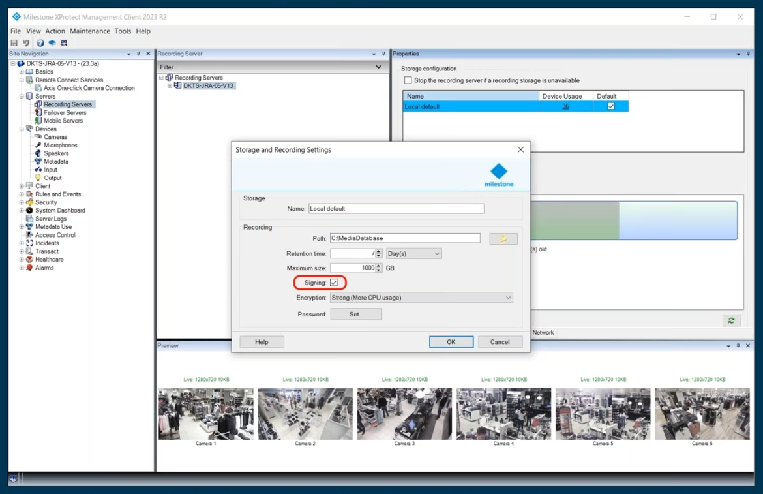Toggle the Signing checkbox
The height and width of the screenshot is (494, 763).
[x=334, y=283]
